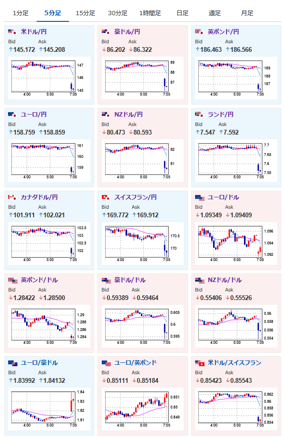Image resolution: width=284 pixels, height=437 pixels.
Task: Click the NZドル/ドル mini chart
Action: pyautogui.click(x=236, y=326)
